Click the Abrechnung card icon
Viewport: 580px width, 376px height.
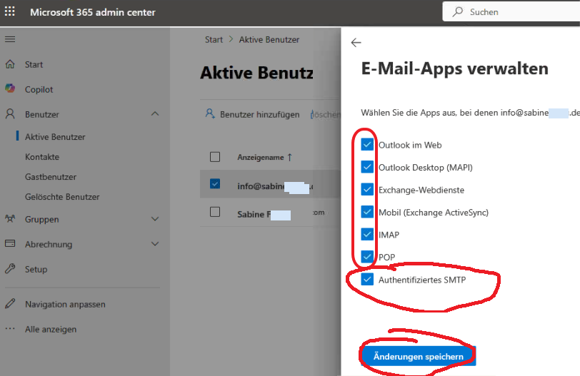[10, 243]
